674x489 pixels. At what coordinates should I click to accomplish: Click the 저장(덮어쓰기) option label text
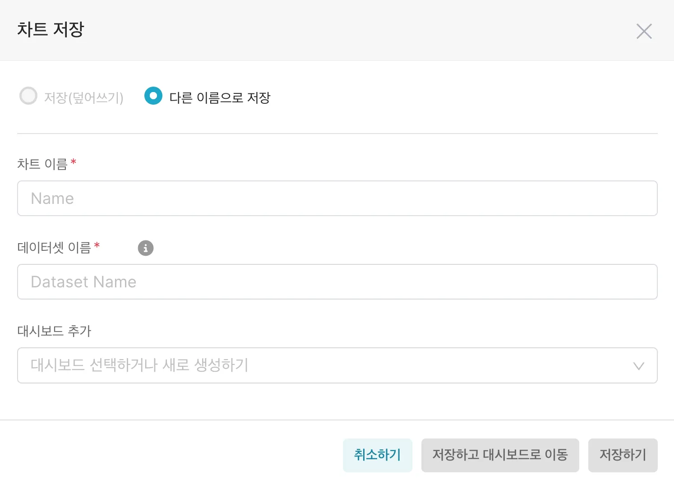tap(84, 98)
